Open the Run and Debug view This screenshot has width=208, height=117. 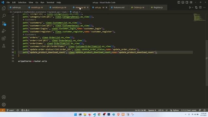coord(4,31)
